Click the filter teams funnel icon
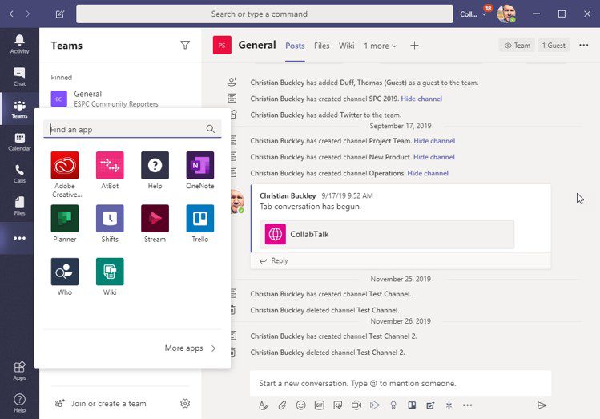The width and height of the screenshot is (600, 419). (x=185, y=45)
